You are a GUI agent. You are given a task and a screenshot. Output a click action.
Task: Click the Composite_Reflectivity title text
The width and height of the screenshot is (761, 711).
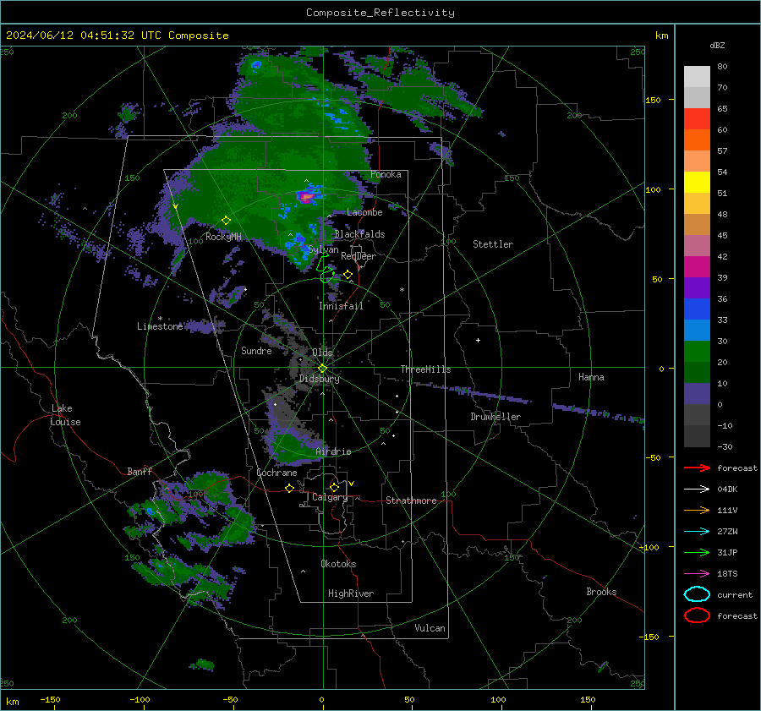point(380,13)
